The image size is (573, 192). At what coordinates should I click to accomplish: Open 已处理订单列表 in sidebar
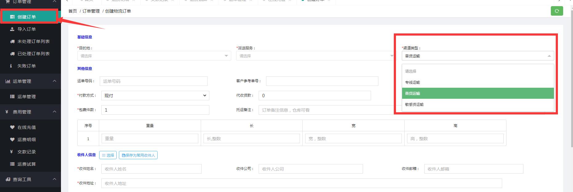[x=33, y=54]
